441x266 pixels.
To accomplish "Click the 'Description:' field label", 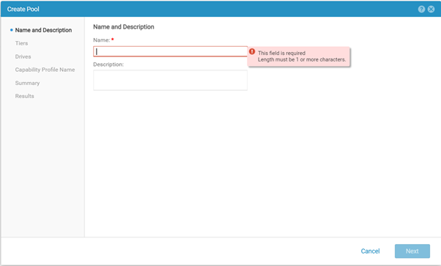I will tap(108, 64).
